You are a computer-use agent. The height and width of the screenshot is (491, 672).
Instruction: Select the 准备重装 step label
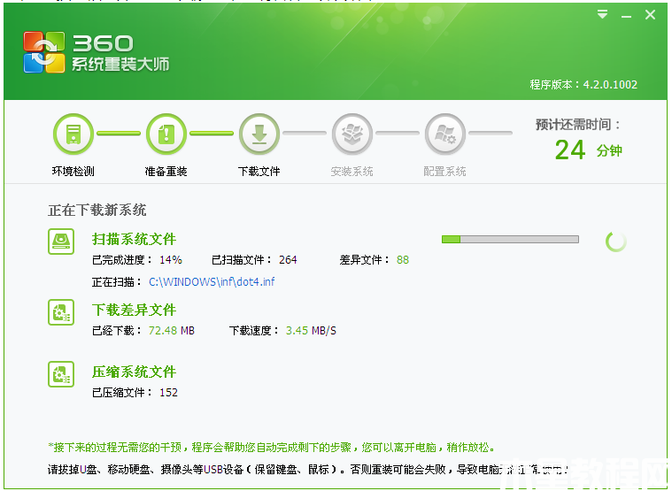point(166,172)
